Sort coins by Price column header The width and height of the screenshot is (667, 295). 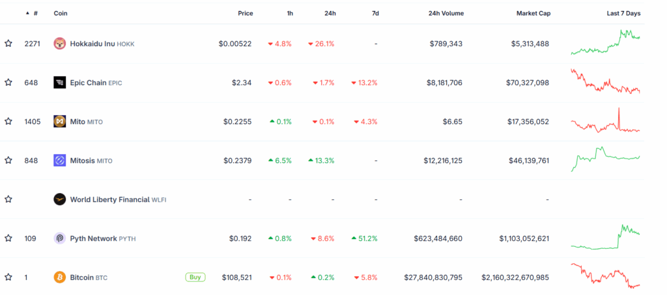pyautogui.click(x=245, y=13)
